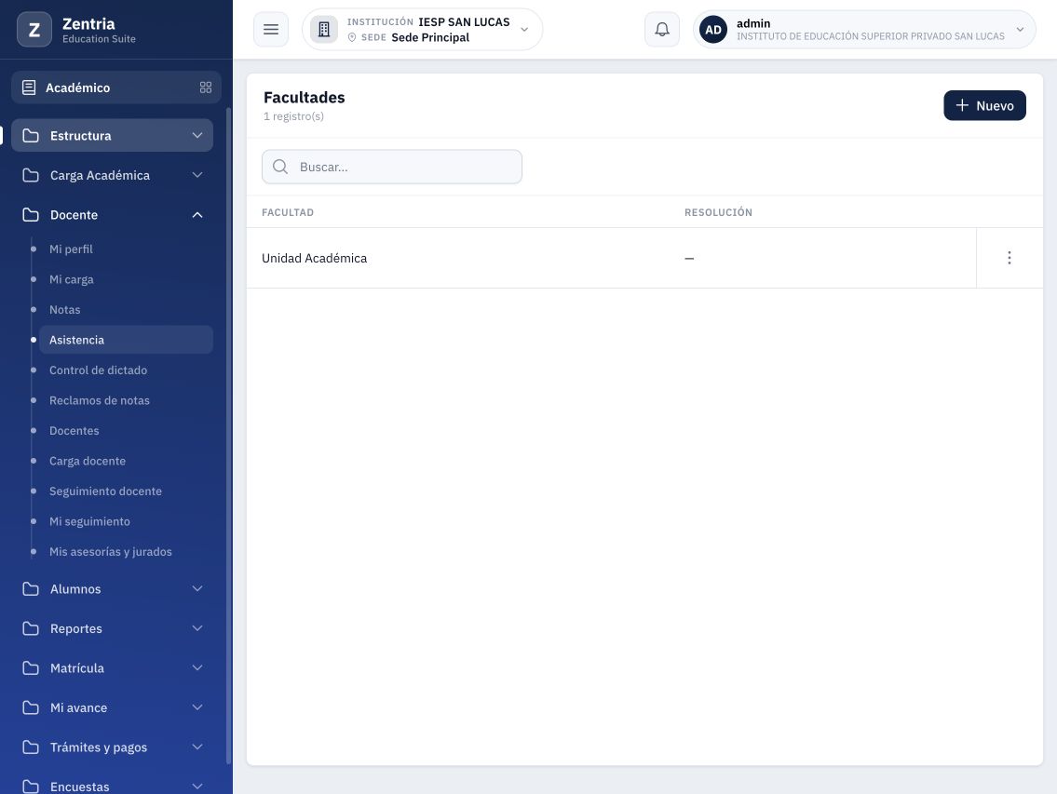
Task: Expand the Mi avance chevron
Action: (197, 707)
